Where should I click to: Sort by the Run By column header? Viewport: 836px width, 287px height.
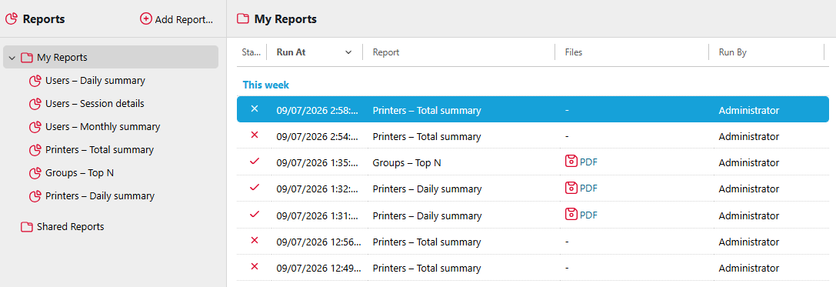pos(733,52)
